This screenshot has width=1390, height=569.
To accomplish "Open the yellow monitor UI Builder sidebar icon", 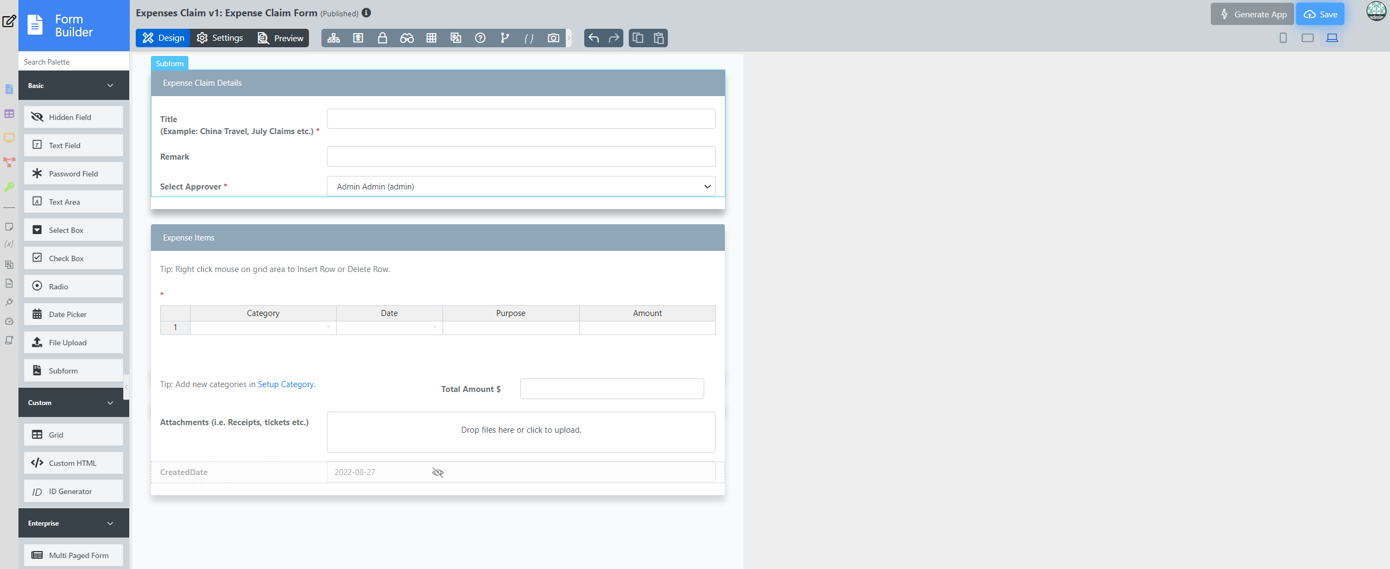I will pyautogui.click(x=9, y=138).
